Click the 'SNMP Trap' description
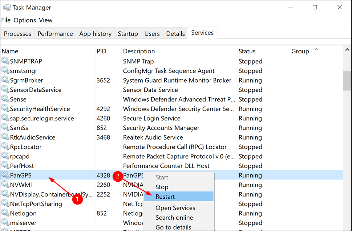 click(x=138, y=61)
